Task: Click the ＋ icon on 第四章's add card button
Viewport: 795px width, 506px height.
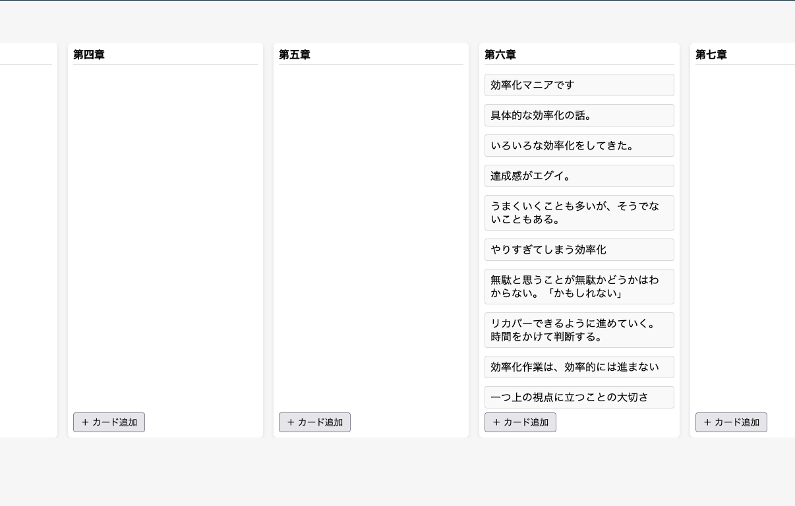Action: [x=86, y=422]
